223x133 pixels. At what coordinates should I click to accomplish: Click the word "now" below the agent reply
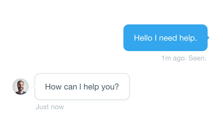coord(57,107)
